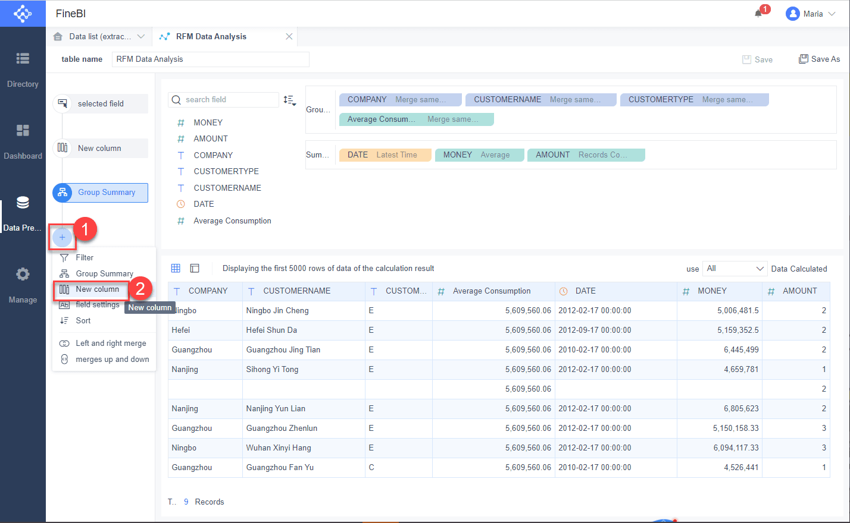Screen dimensions: 850x523
Task: Click the Guangzhou Fan Yu cell
Action: pos(304,468)
